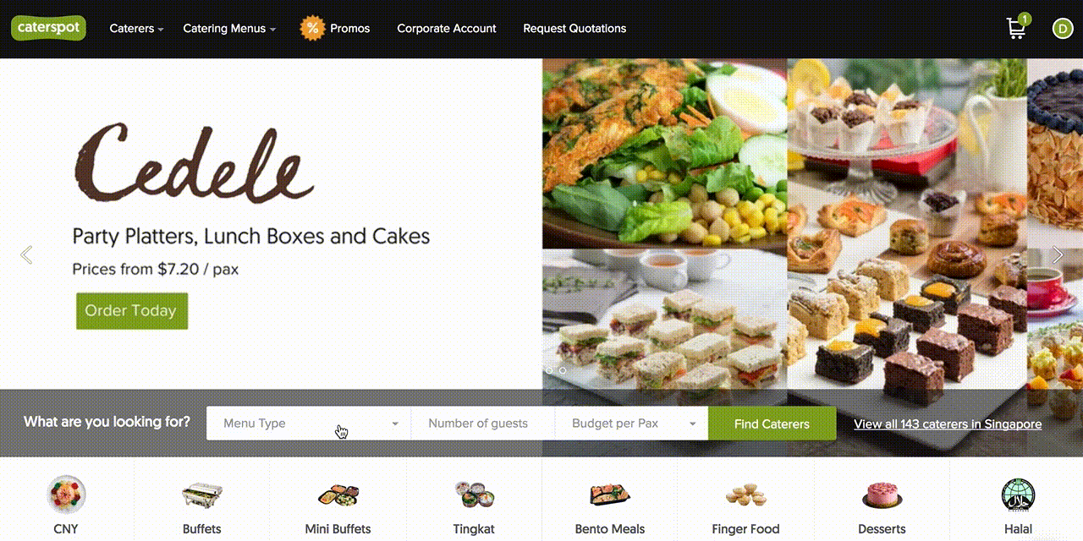Expand the Menu Type dropdown
This screenshot has width=1083, height=541.
[x=309, y=424]
